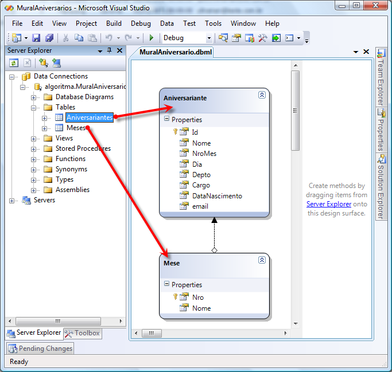Image resolution: width=392 pixels, height=372 pixels.
Task: Toggle auto-hide pin on Server Explorer
Action: pos(109,50)
